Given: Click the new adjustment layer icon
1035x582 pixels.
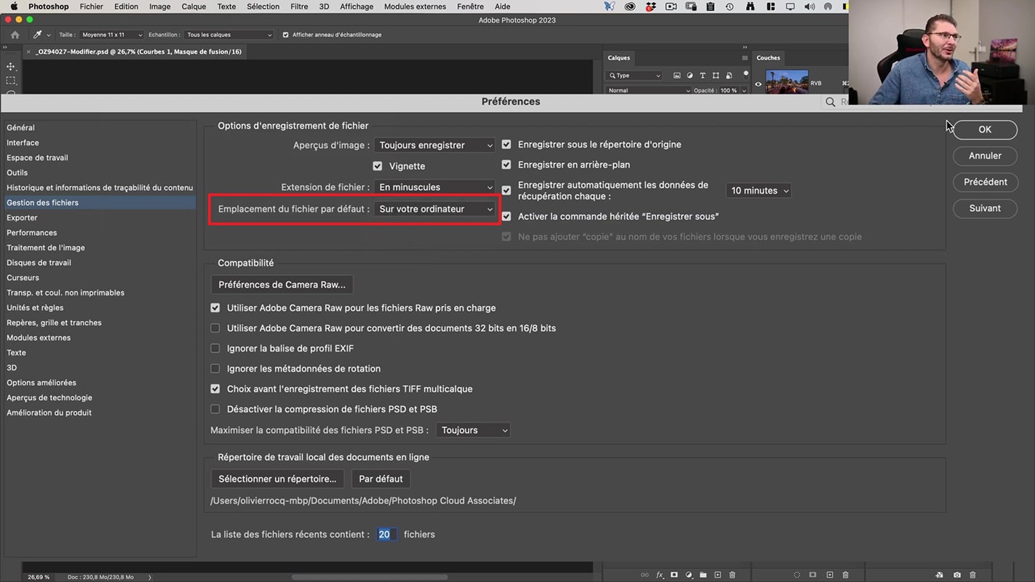Looking at the screenshot, I should click(689, 575).
